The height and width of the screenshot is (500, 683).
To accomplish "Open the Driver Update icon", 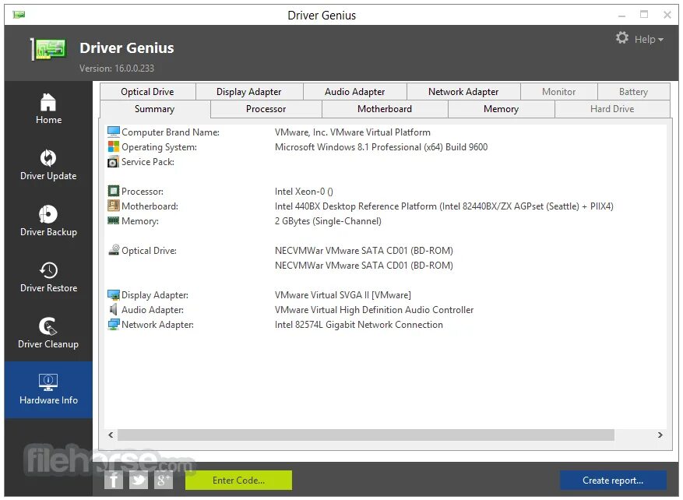I will (48, 158).
